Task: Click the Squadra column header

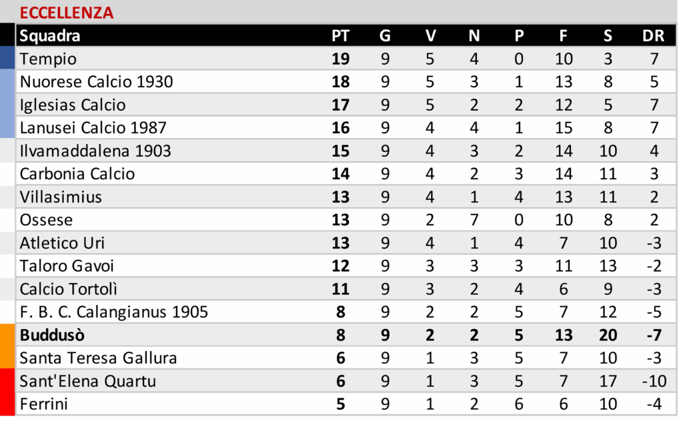Action: click(x=50, y=36)
